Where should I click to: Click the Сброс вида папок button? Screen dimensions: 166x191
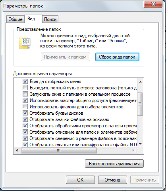coord(117,57)
